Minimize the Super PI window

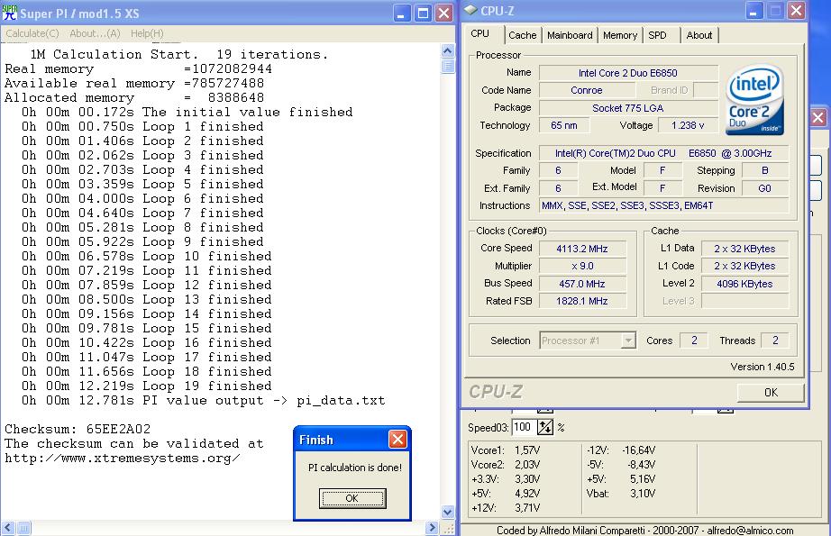(402, 13)
